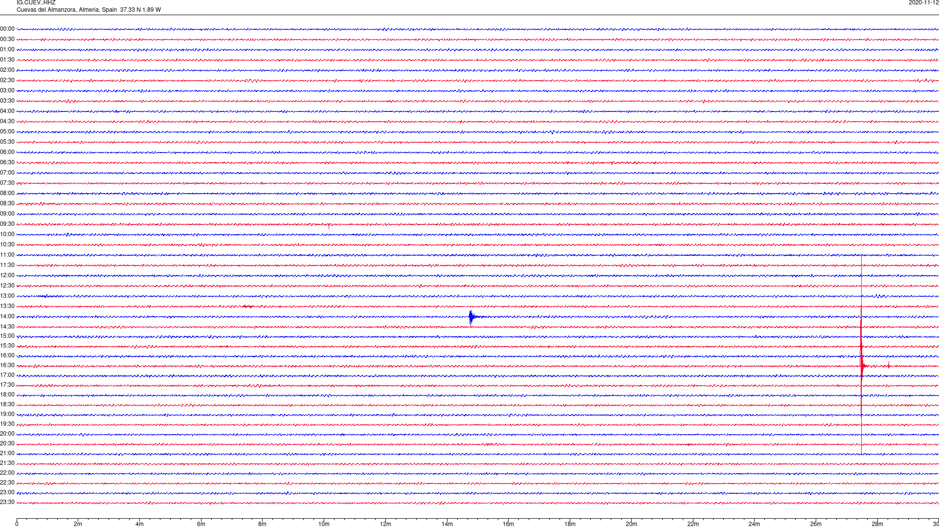
Task: Click the 03:30 row time label
Action: pyautogui.click(x=7, y=101)
